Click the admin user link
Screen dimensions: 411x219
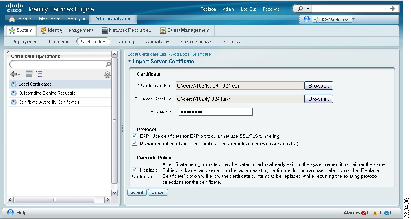[x=228, y=9]
